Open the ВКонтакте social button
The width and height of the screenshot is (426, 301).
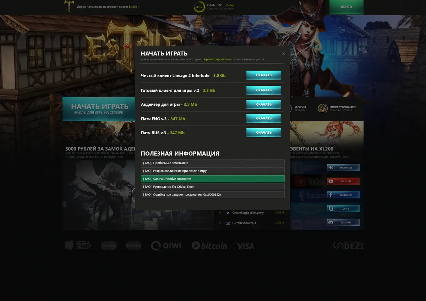(x=343, y=167)
